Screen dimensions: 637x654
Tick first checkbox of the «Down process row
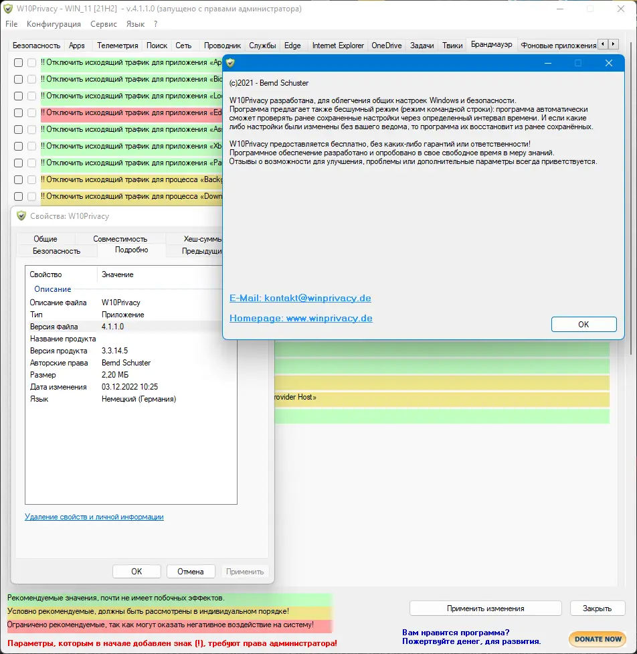[18, 196]
